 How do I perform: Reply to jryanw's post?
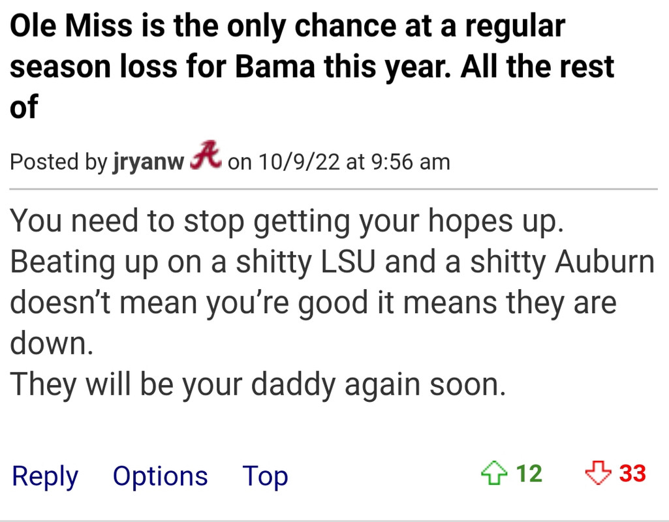(45, 476)
